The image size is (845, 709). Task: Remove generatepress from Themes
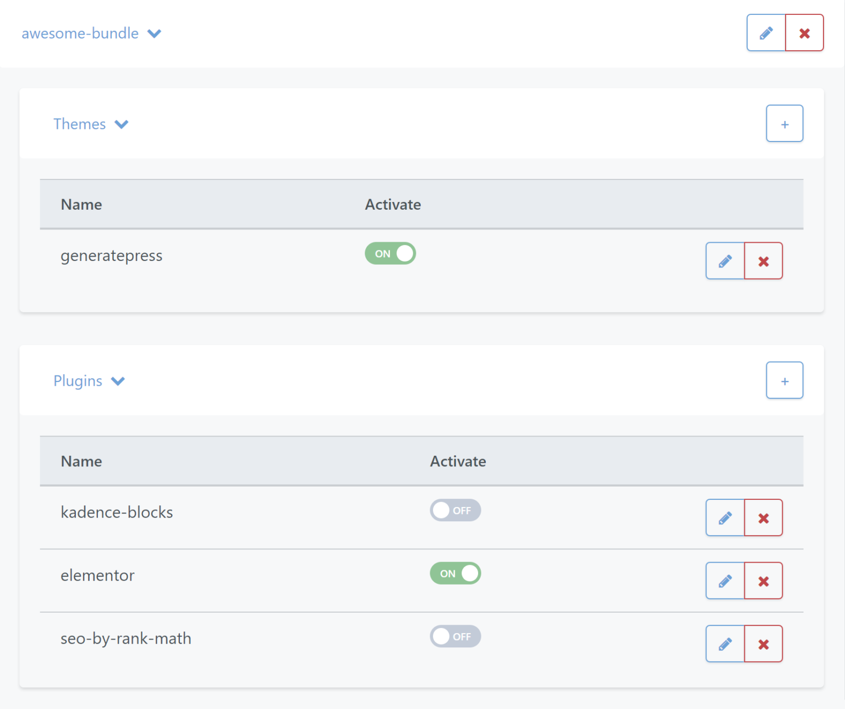pyautogui.click(x=763, y=260)
